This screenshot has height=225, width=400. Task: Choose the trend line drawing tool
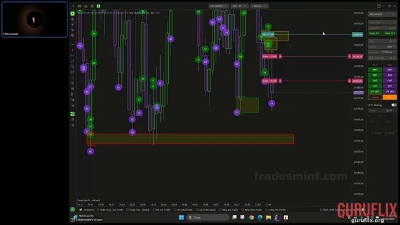(x=72, y=61)
